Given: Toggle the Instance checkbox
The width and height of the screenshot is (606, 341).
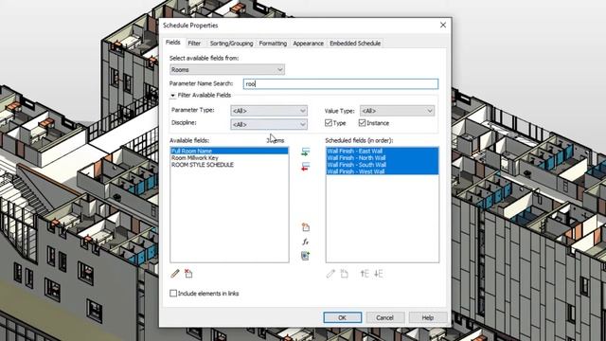Looking at the screenshot, I should click(362, 123).
